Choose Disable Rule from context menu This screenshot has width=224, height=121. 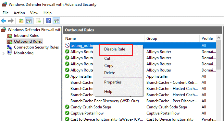[x=115, y=49]
